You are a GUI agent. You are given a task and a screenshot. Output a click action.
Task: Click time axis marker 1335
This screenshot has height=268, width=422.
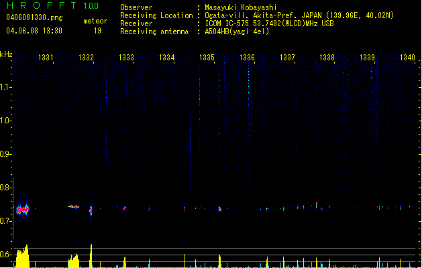pos(207,58)
